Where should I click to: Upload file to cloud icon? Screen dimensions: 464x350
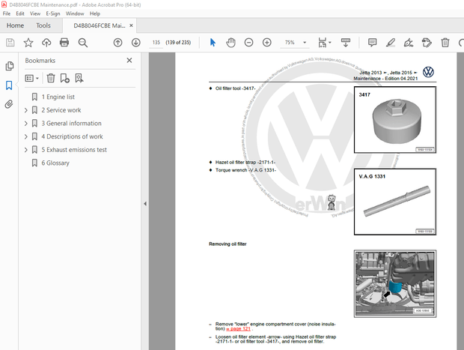pos(46,43)
